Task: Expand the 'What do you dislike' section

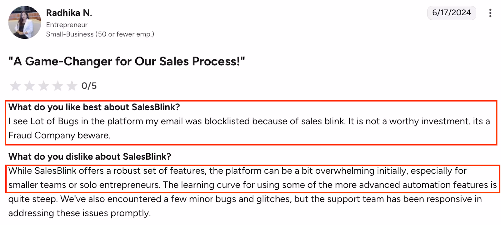Action: 90,156
